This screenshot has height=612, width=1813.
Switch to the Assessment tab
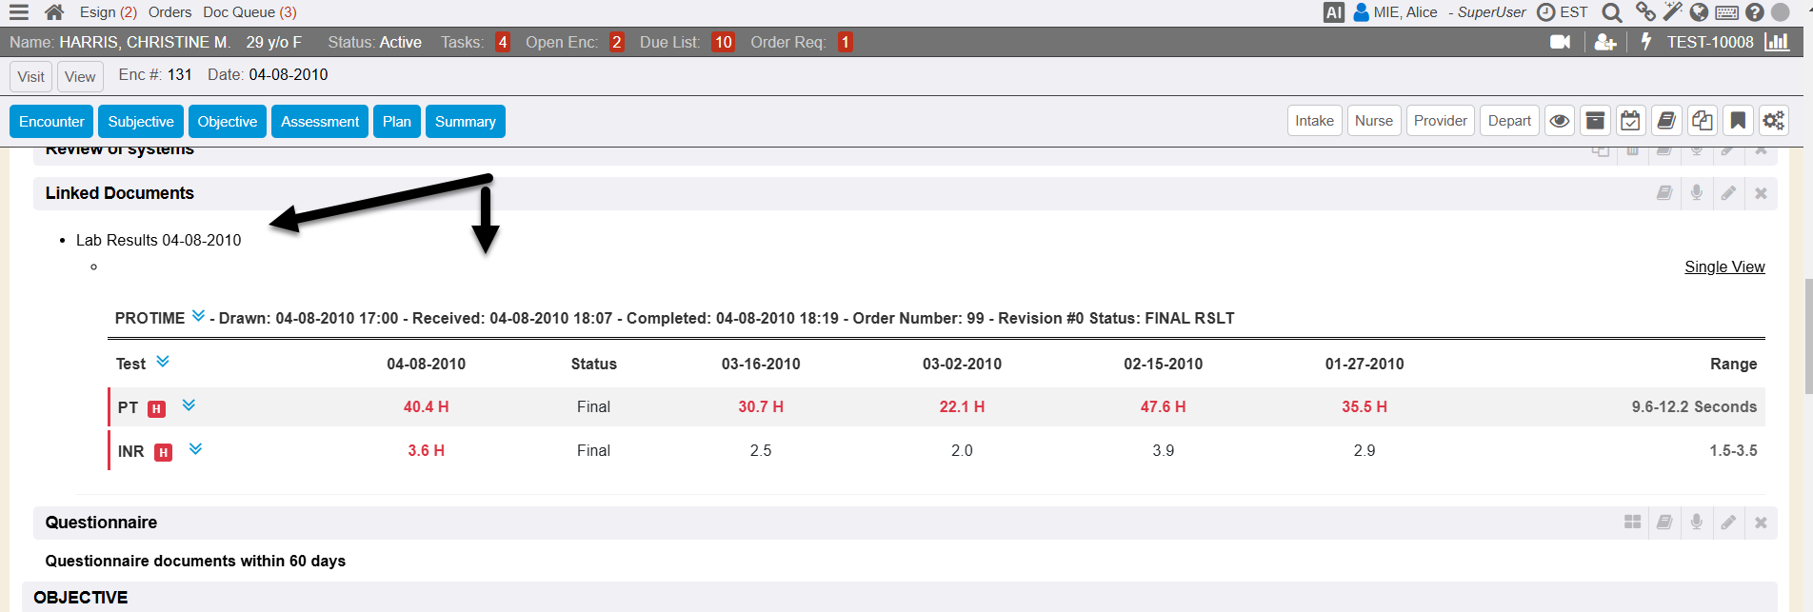pos(320,122)
